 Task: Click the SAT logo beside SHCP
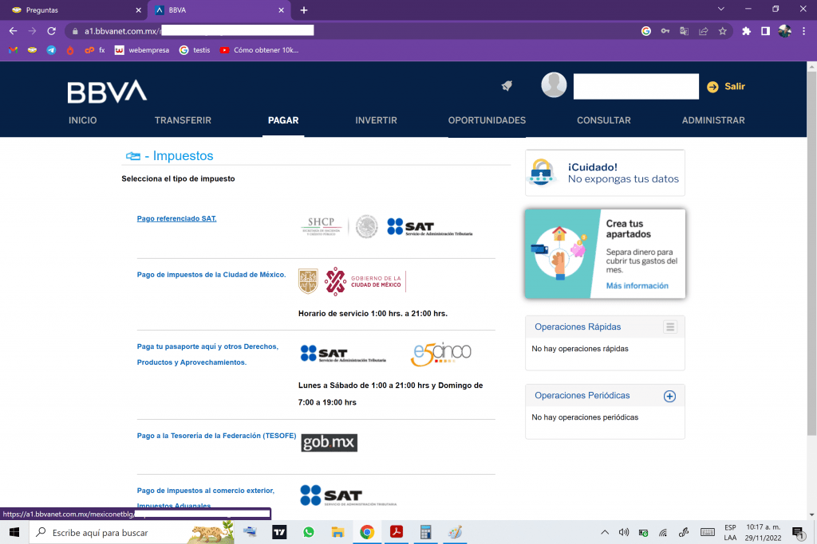click(x=430, y=227)
